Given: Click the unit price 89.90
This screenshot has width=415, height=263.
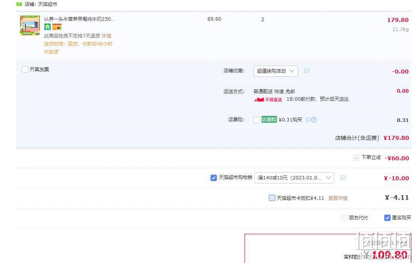Looking at the screenshot, I should [x=214, y=19].
